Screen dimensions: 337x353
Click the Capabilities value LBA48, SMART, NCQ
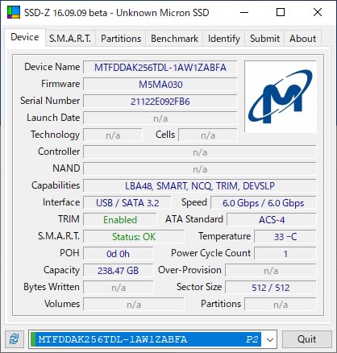click(x=200, y=186)
